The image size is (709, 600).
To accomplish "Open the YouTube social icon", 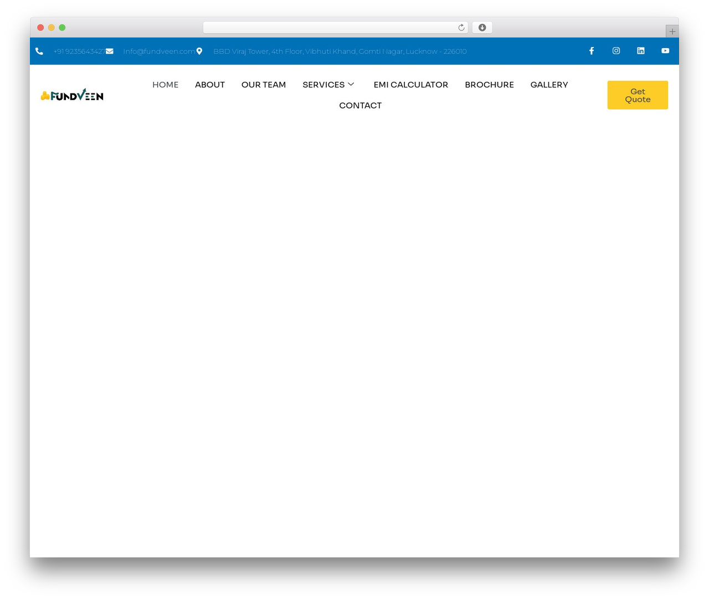I will coord(665,51).
